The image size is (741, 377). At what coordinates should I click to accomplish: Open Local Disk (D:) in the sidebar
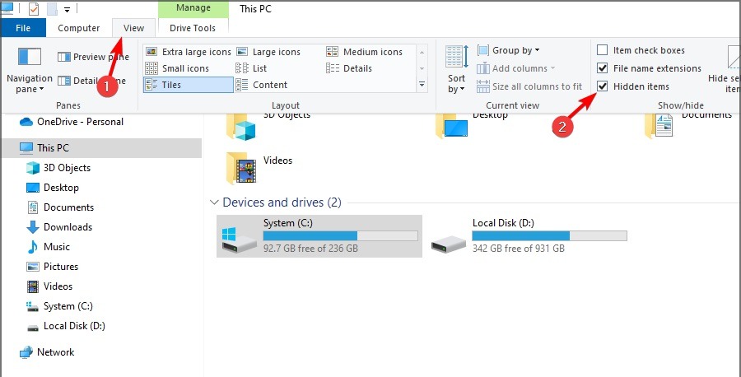[65, 326]
